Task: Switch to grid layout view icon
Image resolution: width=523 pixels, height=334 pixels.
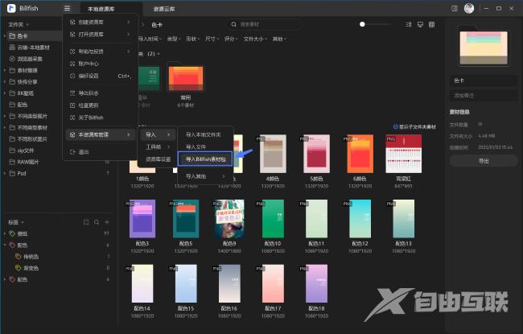Action: (x=431, y=24)
